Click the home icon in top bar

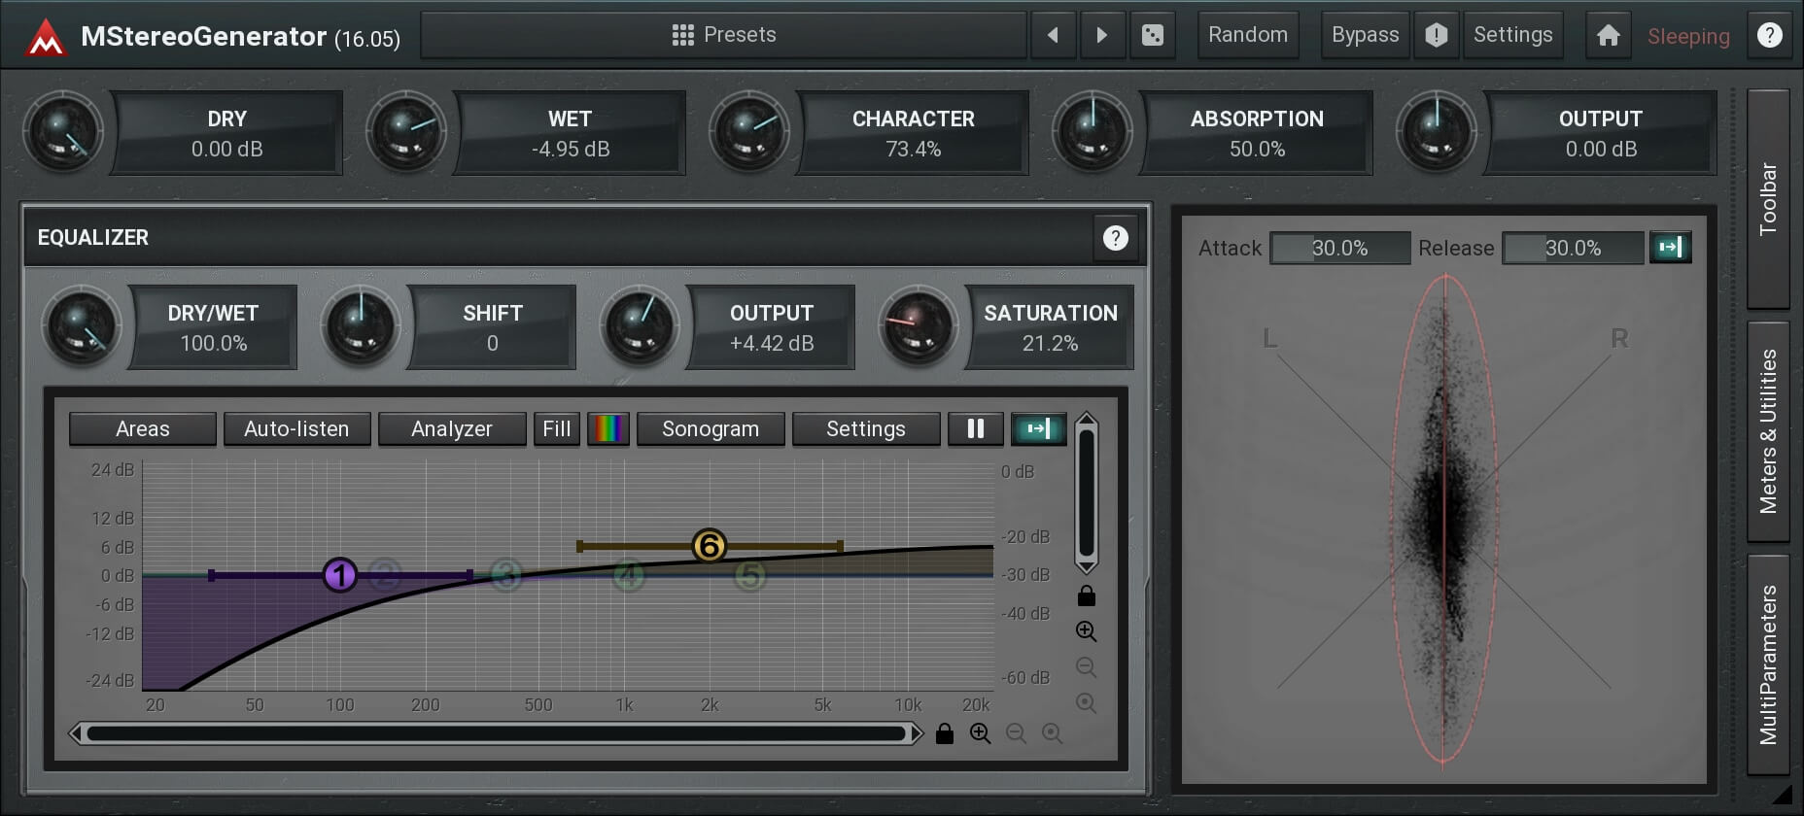click(x=1608, y=36)
